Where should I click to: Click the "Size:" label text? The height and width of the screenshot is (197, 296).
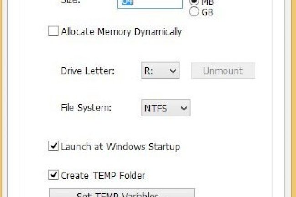[71, 2]
